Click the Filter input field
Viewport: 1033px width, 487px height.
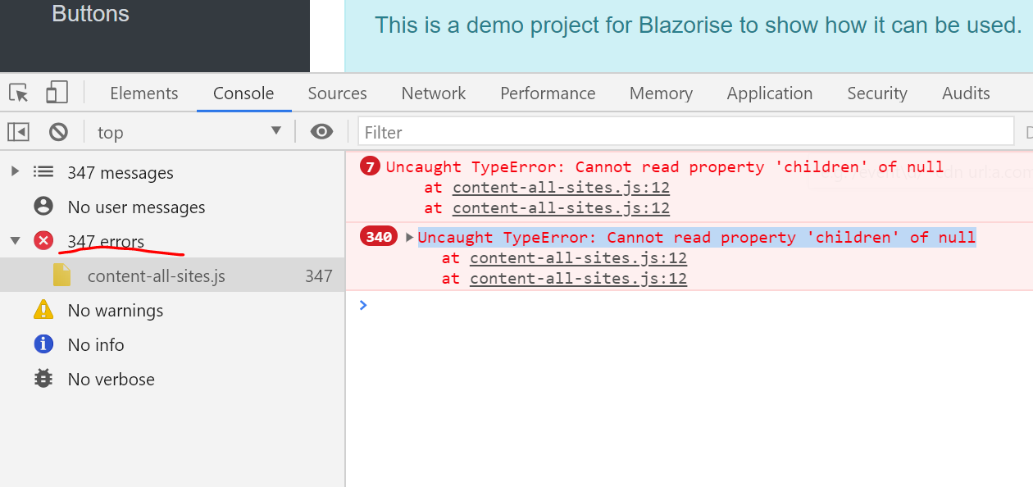coord(574,131)
